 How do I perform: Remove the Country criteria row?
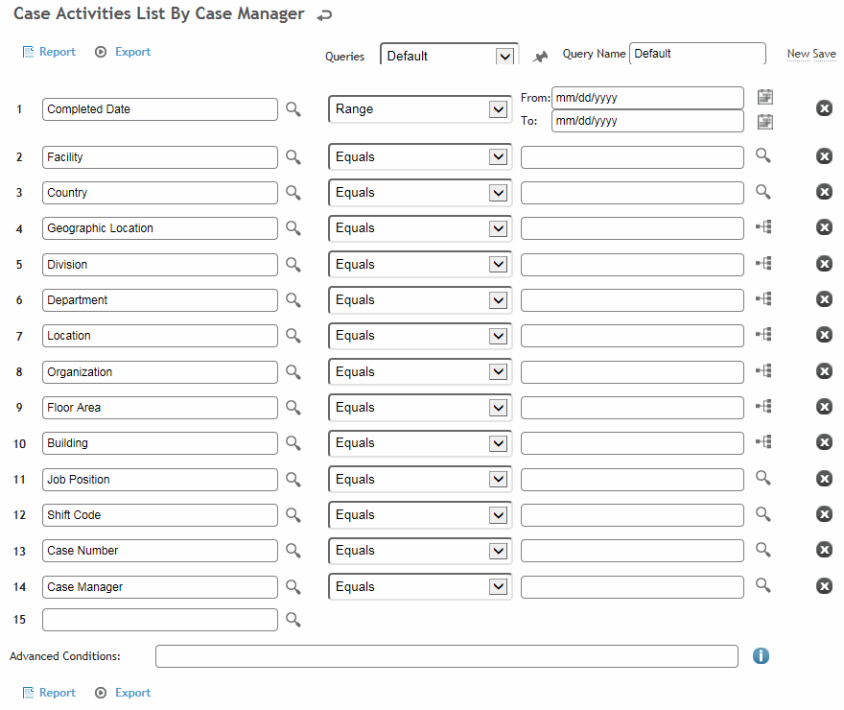824,192
